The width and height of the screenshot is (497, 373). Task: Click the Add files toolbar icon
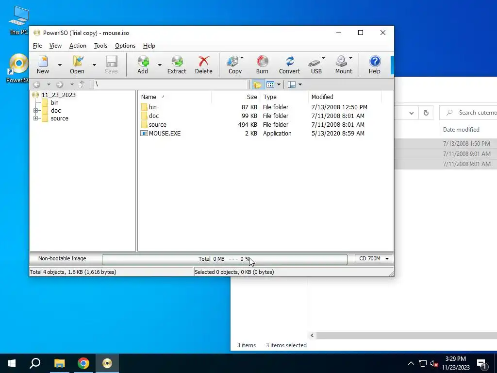143,65
